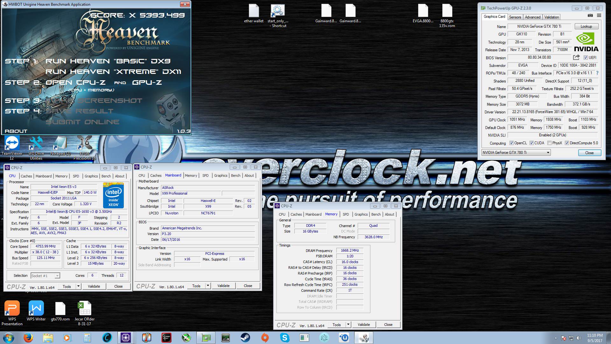Open Uplay from the taskbar

pos(344,338)
